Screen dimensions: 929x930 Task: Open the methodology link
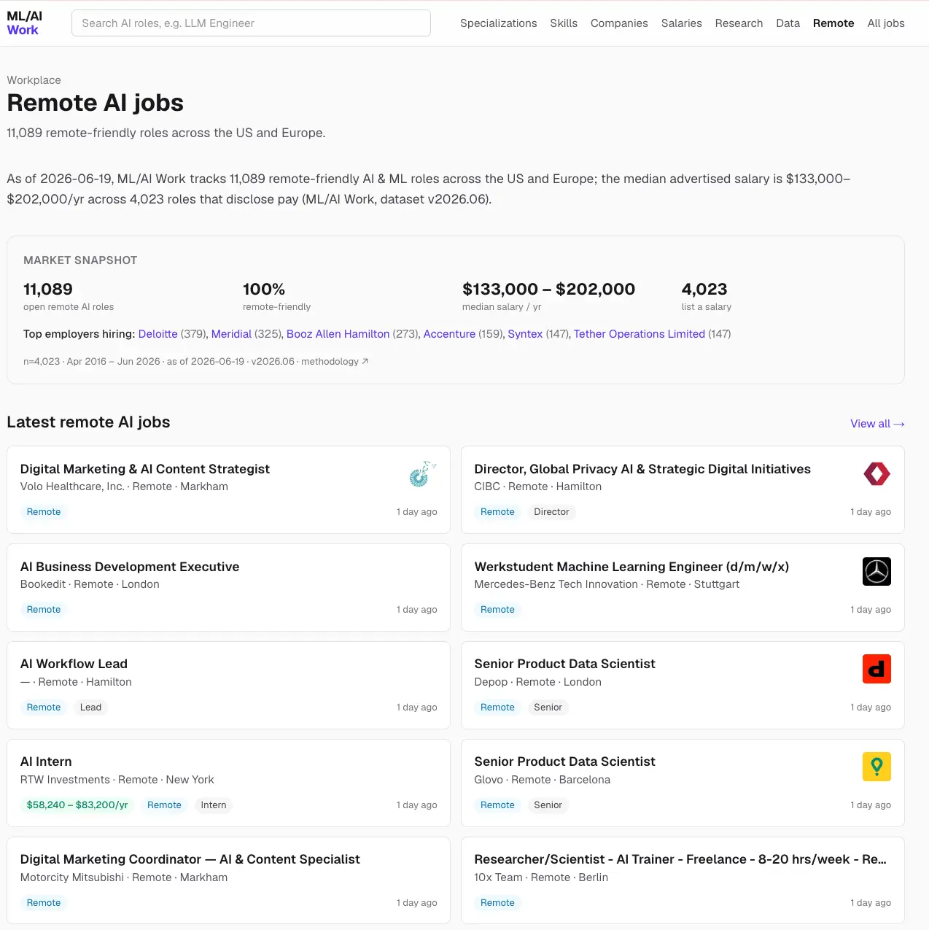pyautogui.click(x=335, y=362)
